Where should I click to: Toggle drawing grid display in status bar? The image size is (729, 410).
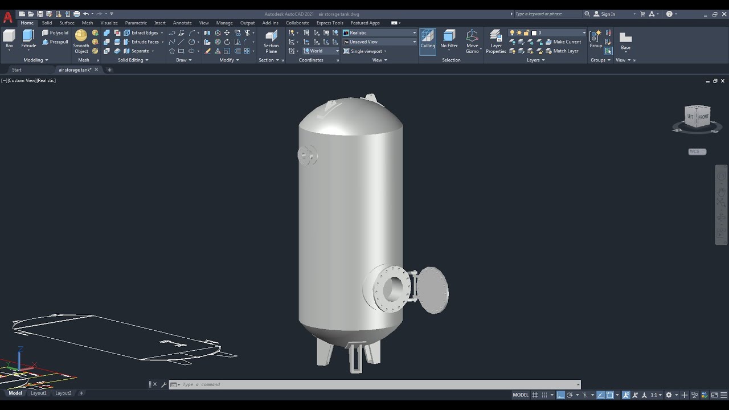(x=535, y=395)
